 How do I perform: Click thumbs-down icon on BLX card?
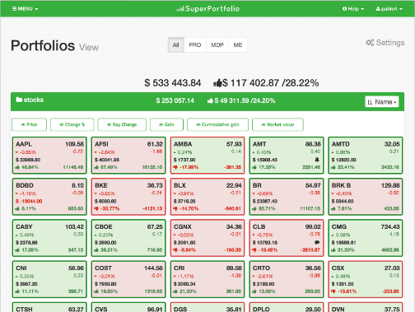point(175,208)
